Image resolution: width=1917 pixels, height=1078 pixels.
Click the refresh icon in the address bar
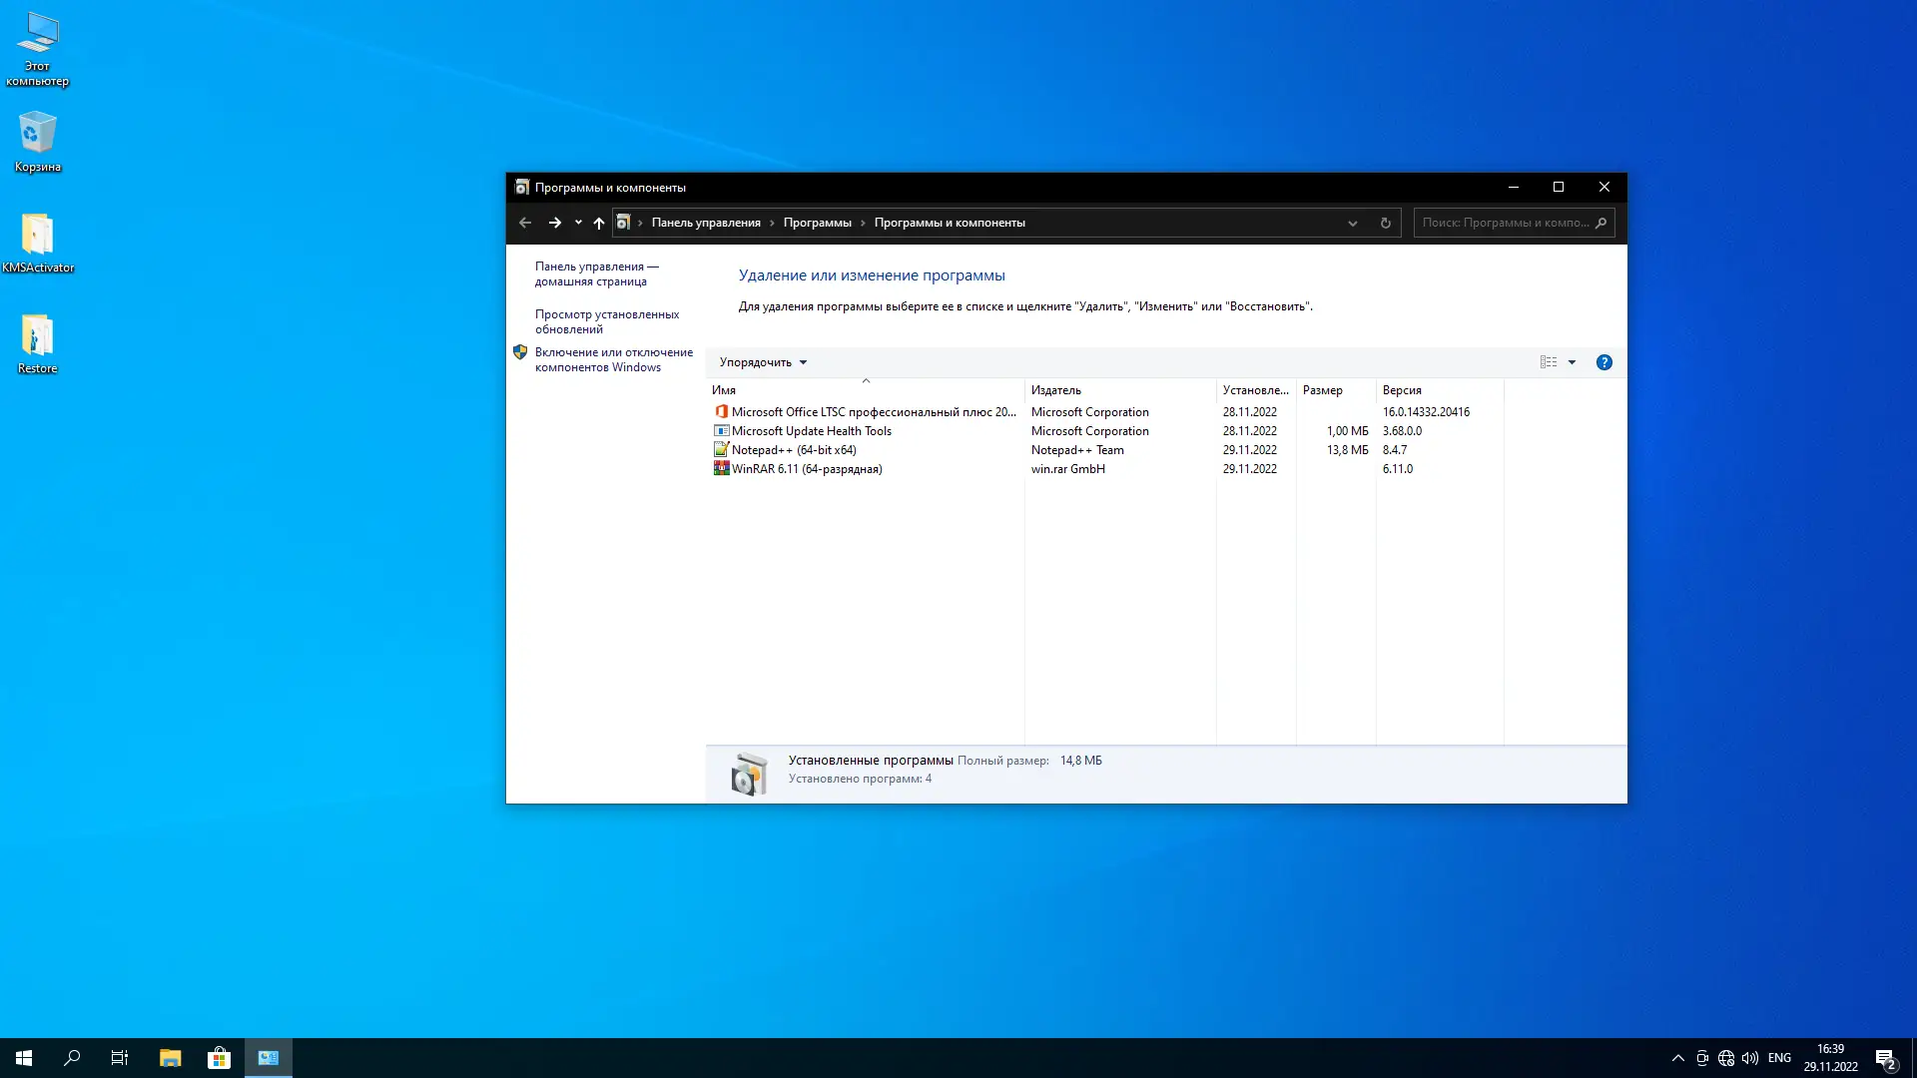[1385, 223]
